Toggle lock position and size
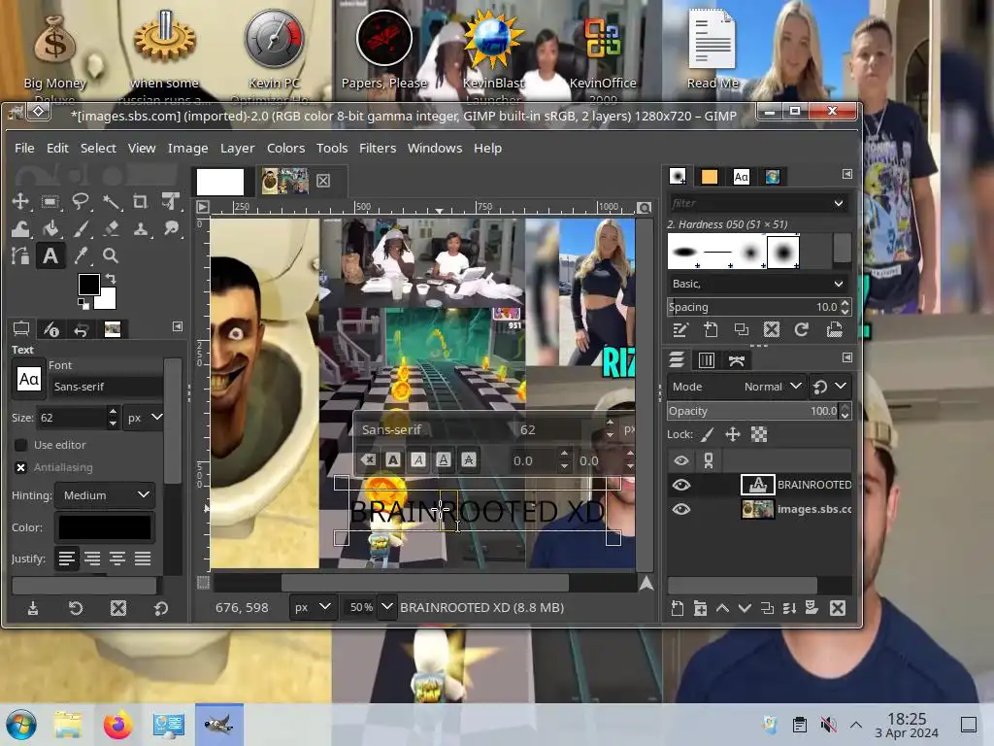 point(733,434)
